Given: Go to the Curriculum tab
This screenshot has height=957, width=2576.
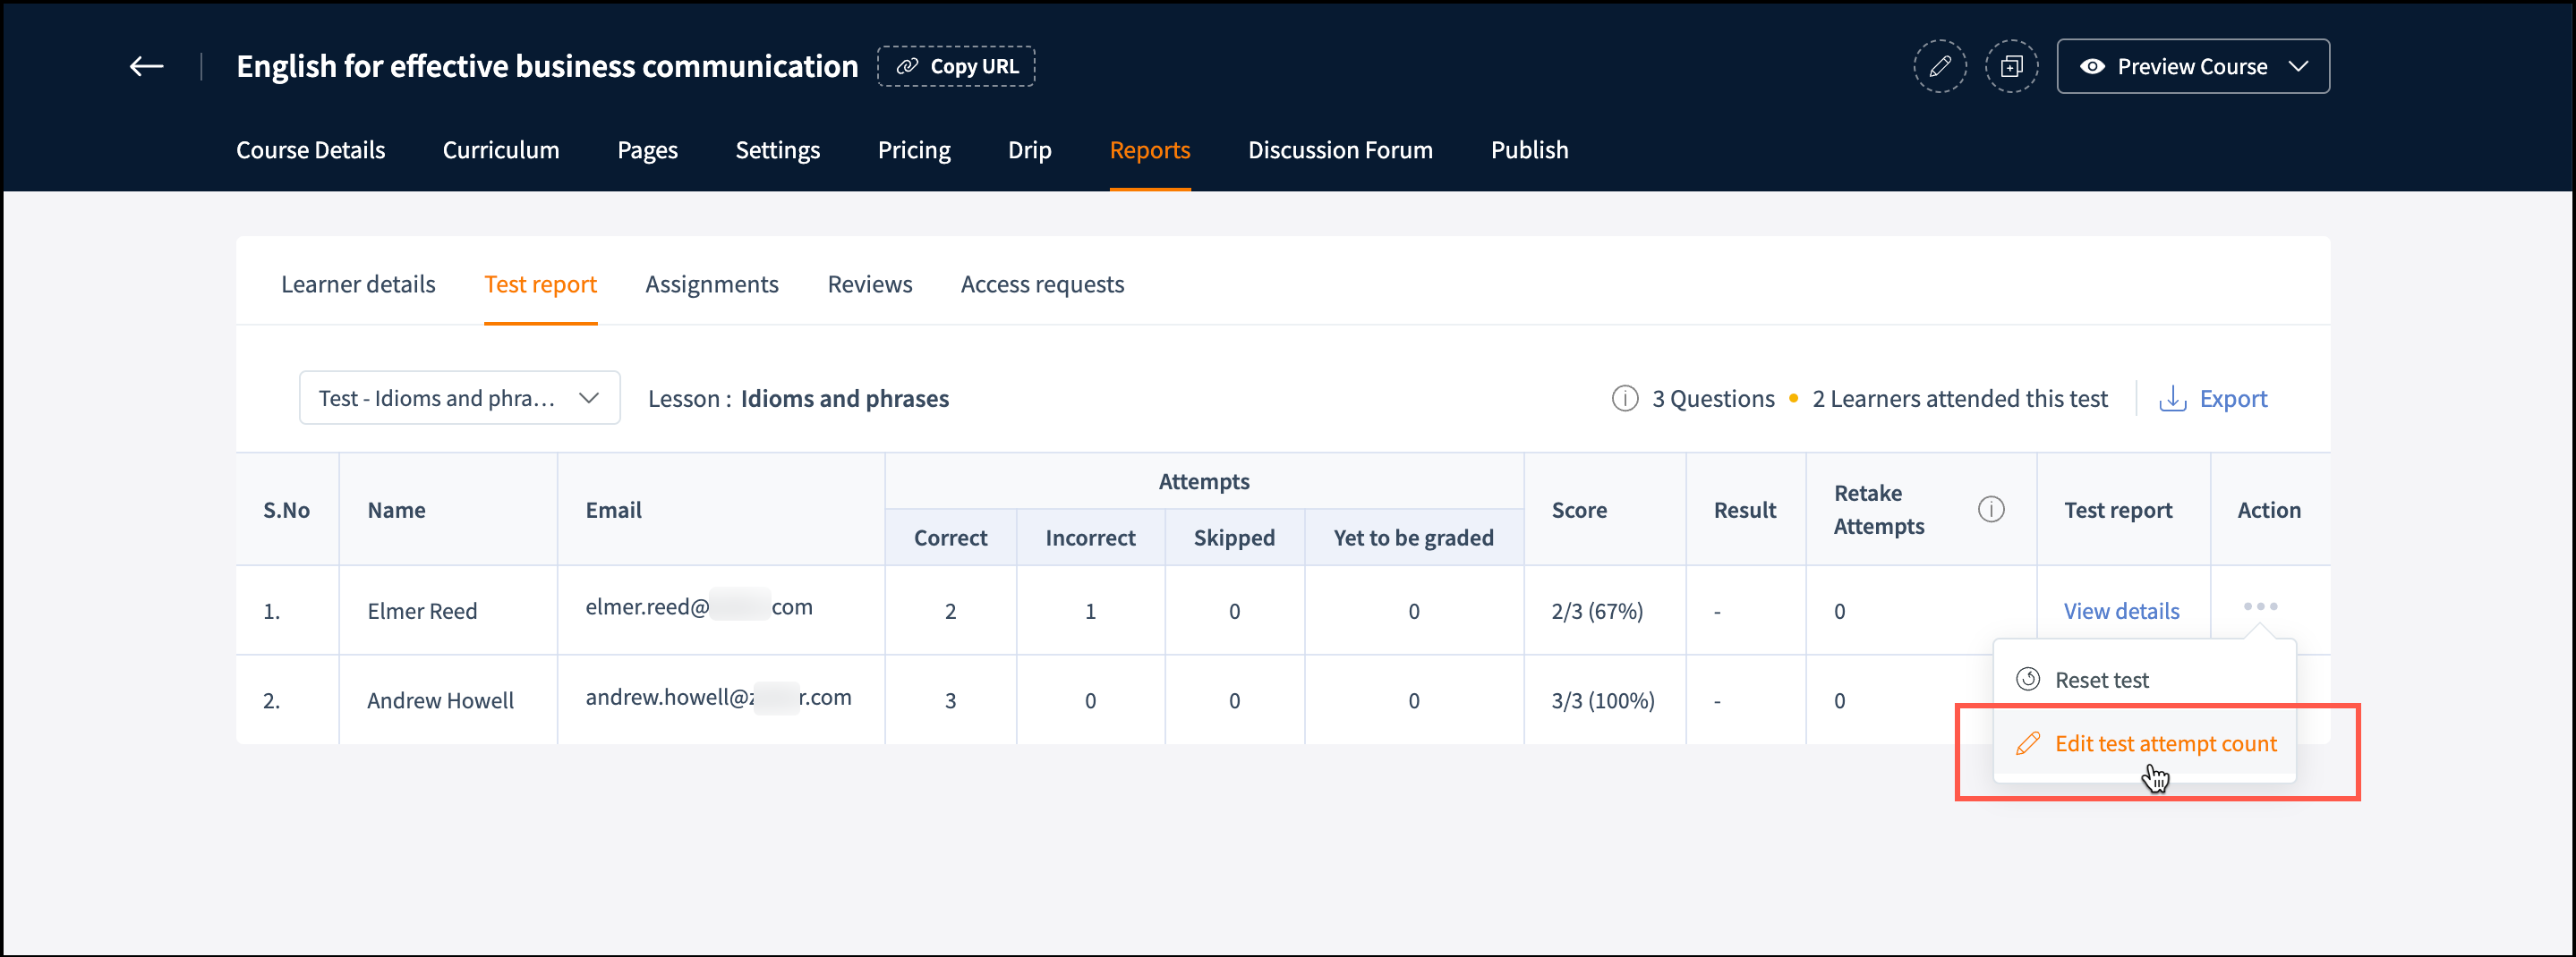Looking at the screenshot, I should coord(501,150).
